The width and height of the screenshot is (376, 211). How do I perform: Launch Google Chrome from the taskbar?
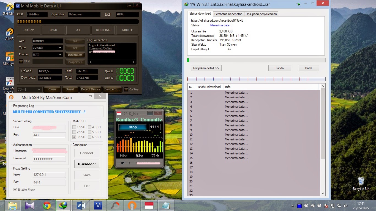pos(47,206)
